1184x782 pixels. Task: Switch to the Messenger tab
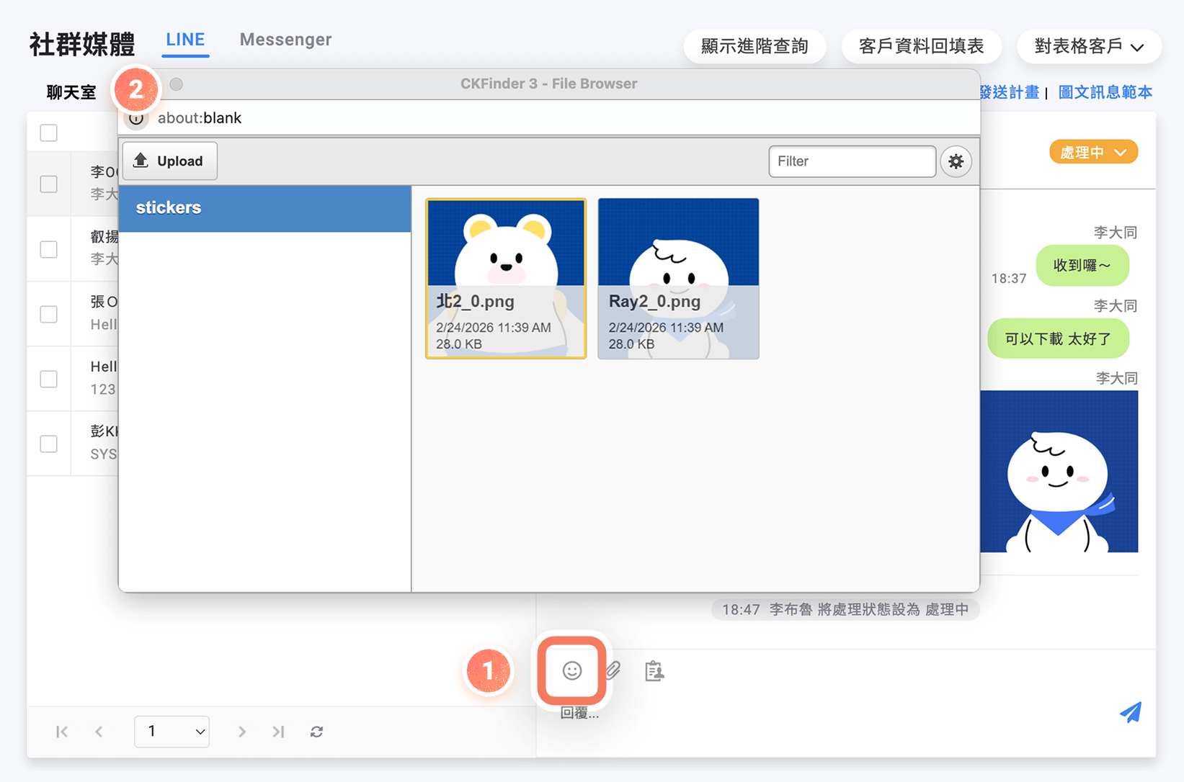click(x=285, y=40)
